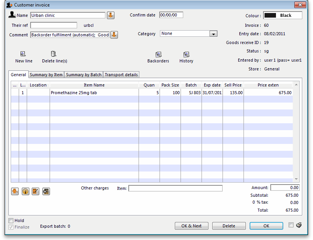313x240 pixels.
Task: Click the edit note pencil icon below the table
Action: pyautogui.click(x=36, y=191)
